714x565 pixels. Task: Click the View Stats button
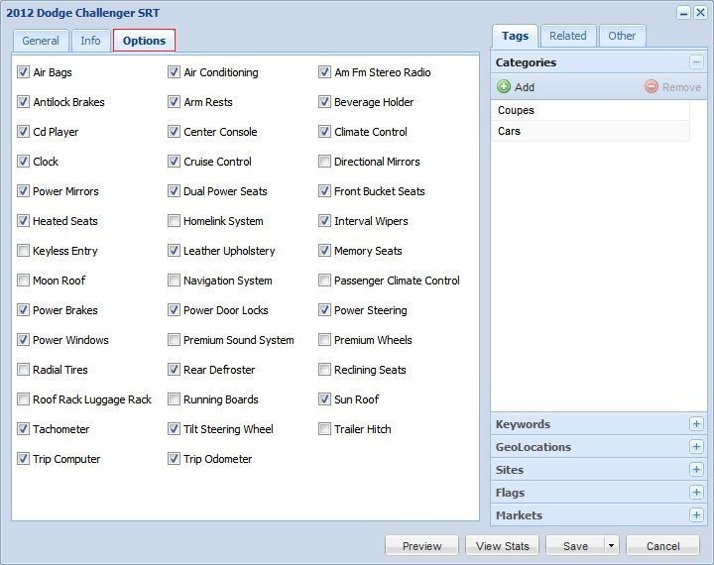coord(503,546)
